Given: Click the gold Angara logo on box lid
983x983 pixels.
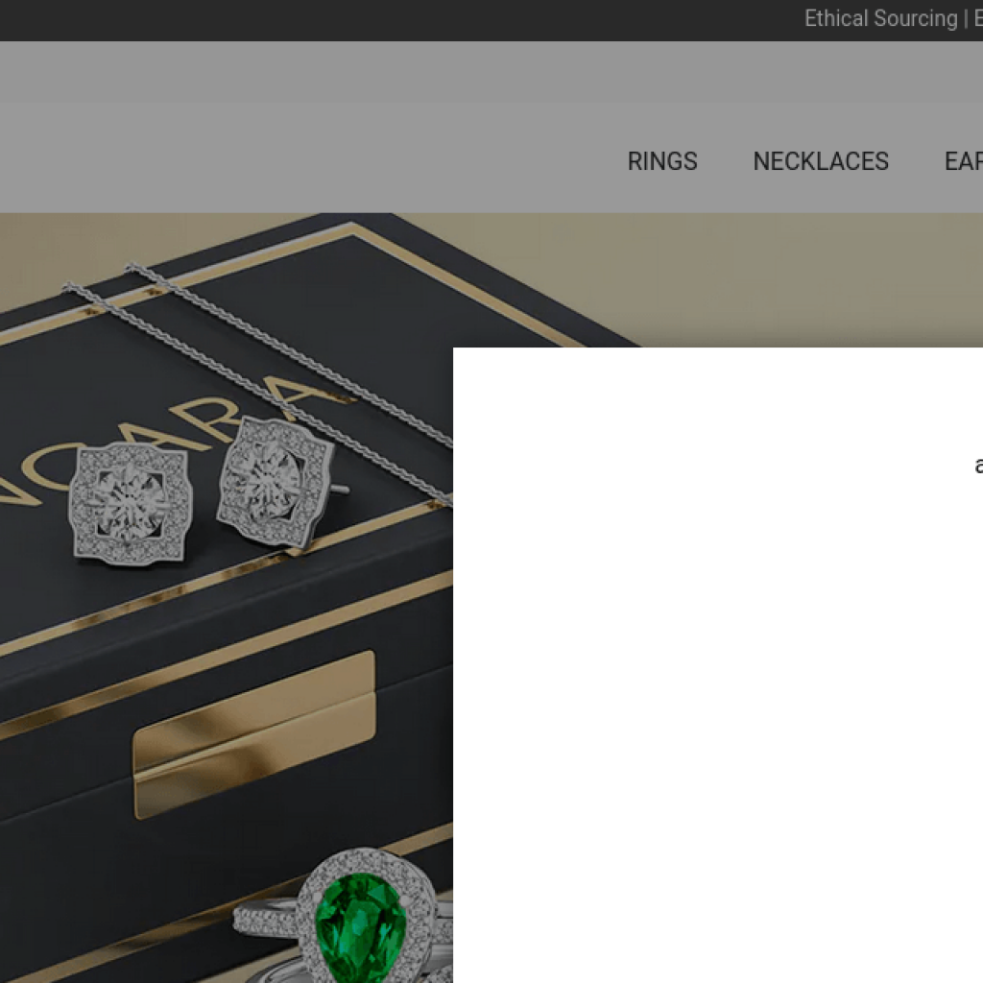Looking at the screenshot, I should (163, 439).
